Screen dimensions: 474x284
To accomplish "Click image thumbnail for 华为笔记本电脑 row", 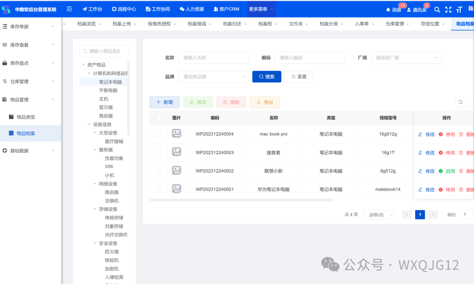I will tap(176, 188).
